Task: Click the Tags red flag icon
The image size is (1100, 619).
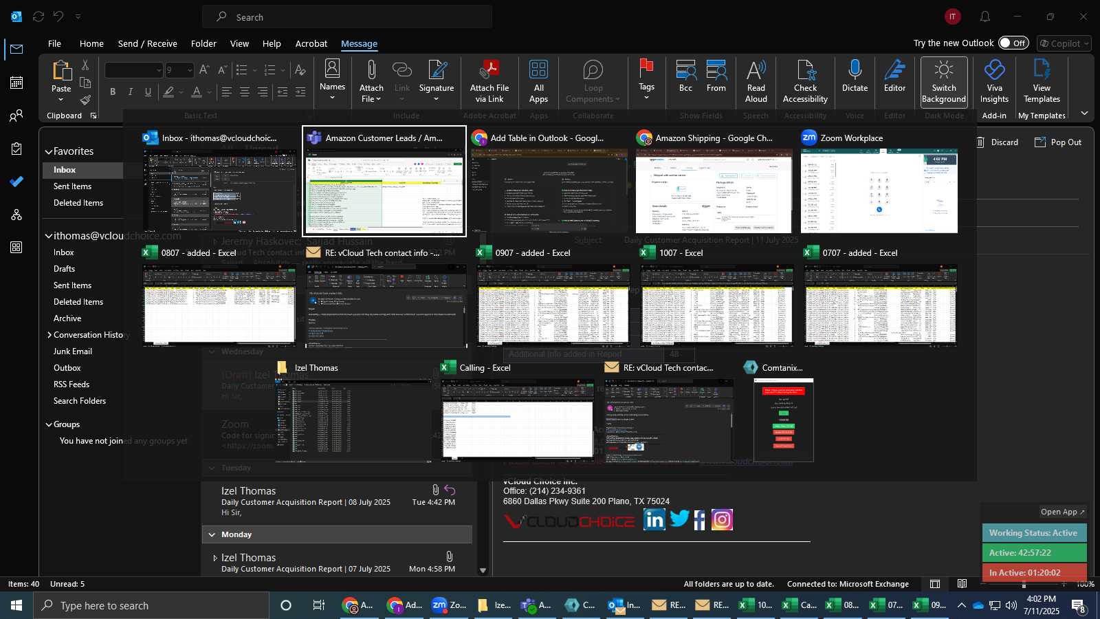Action: pos(646,69)
